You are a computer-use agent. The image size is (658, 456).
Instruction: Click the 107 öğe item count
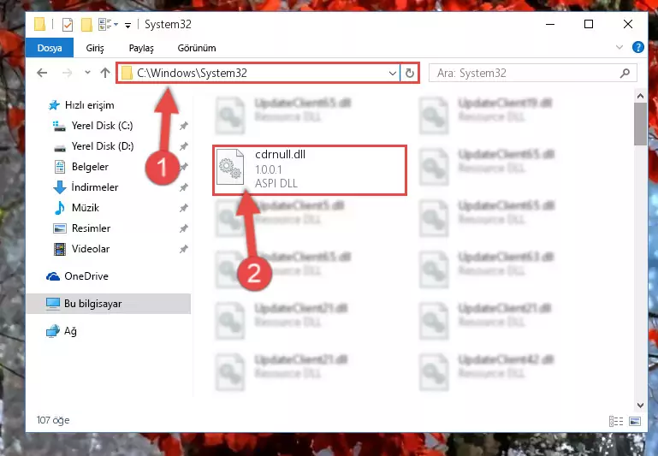53,420
